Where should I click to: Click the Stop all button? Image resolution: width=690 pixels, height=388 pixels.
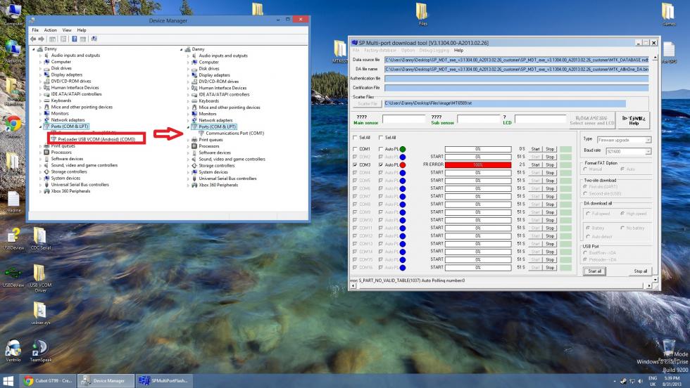tap(640, 271)
